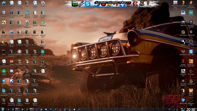Launch Remnant From the Ashes

(x=183, y=82)
